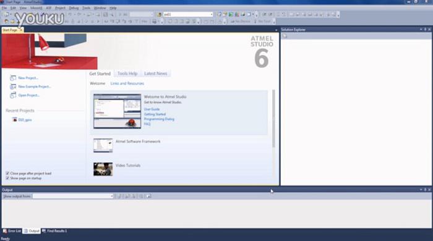Expand the Show output from dropdown

111,196
